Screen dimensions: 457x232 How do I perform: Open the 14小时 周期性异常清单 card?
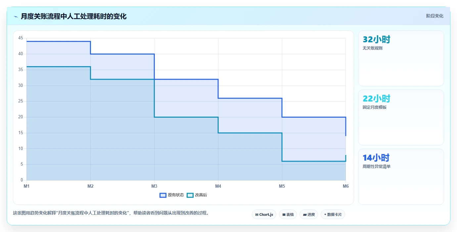point(401,177)
